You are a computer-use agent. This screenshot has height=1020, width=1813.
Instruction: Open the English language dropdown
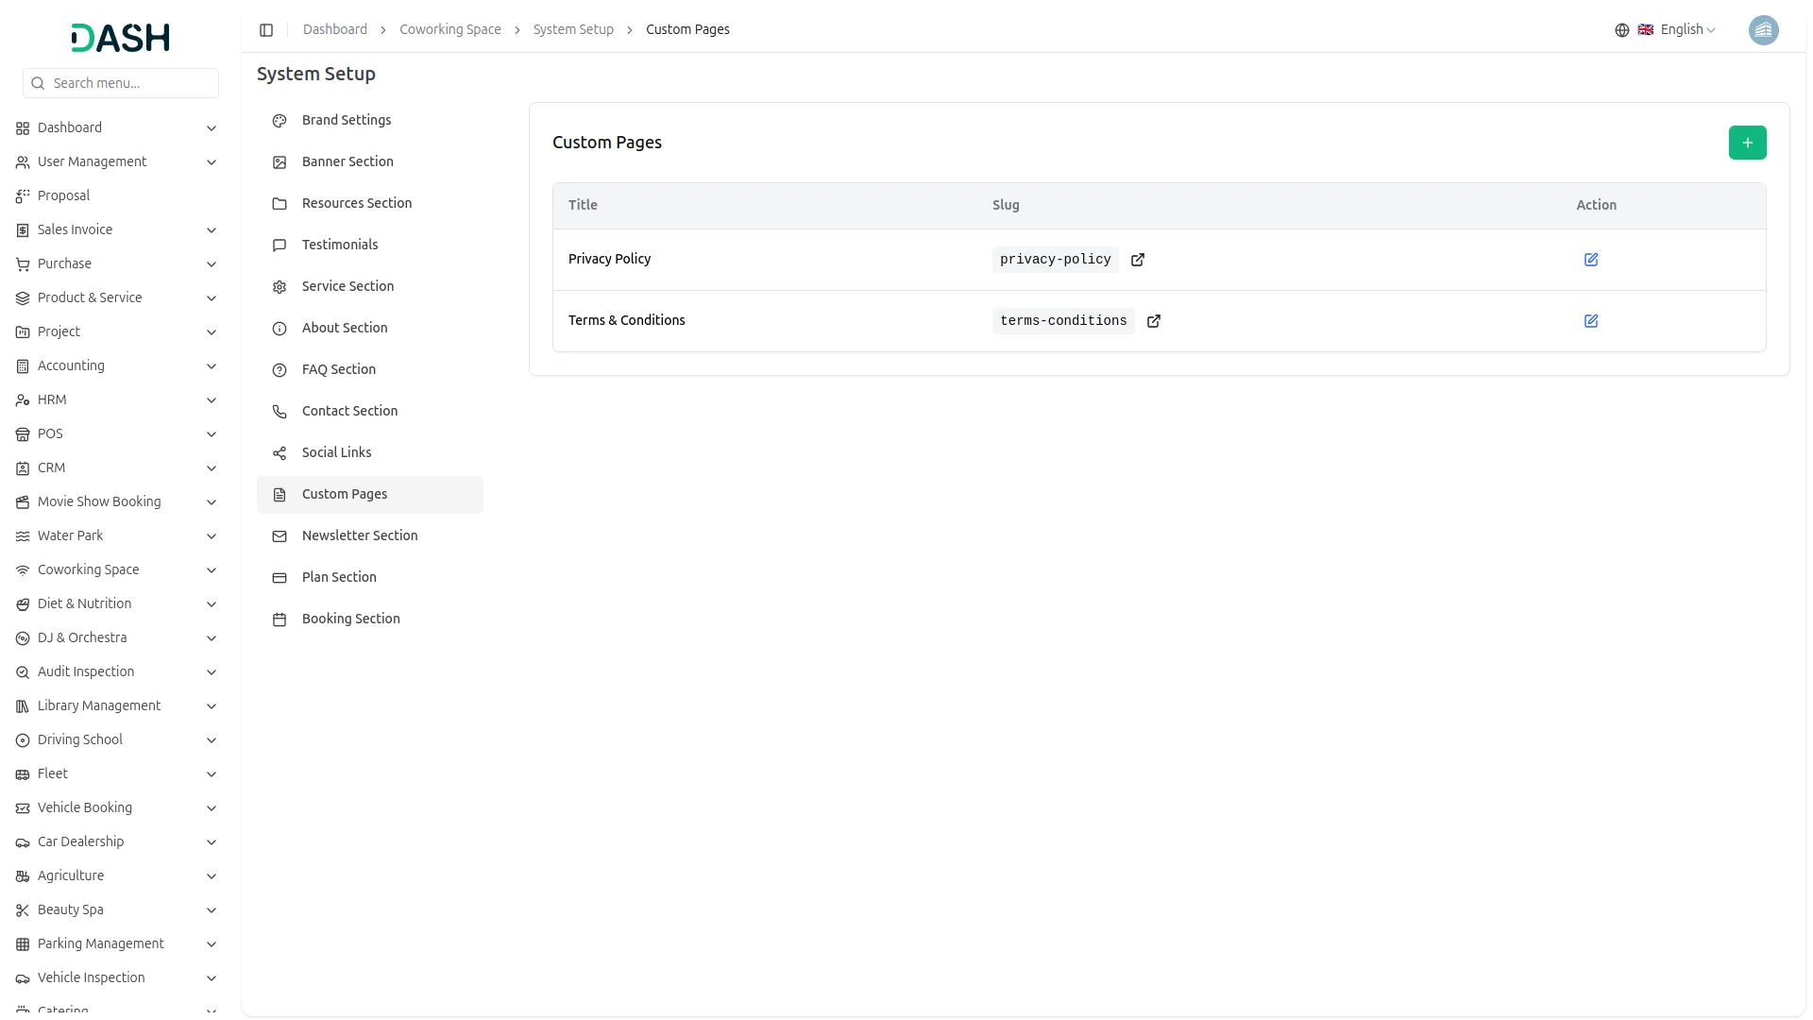(x=1686, y=30)
